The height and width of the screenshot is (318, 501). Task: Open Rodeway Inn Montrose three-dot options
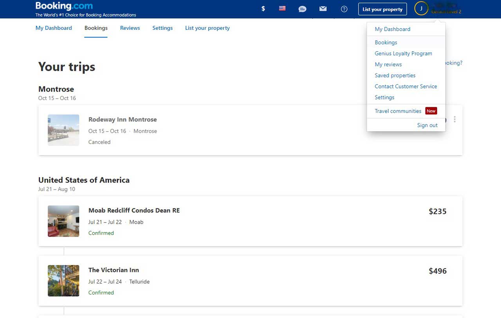click(x=454, y=119)
